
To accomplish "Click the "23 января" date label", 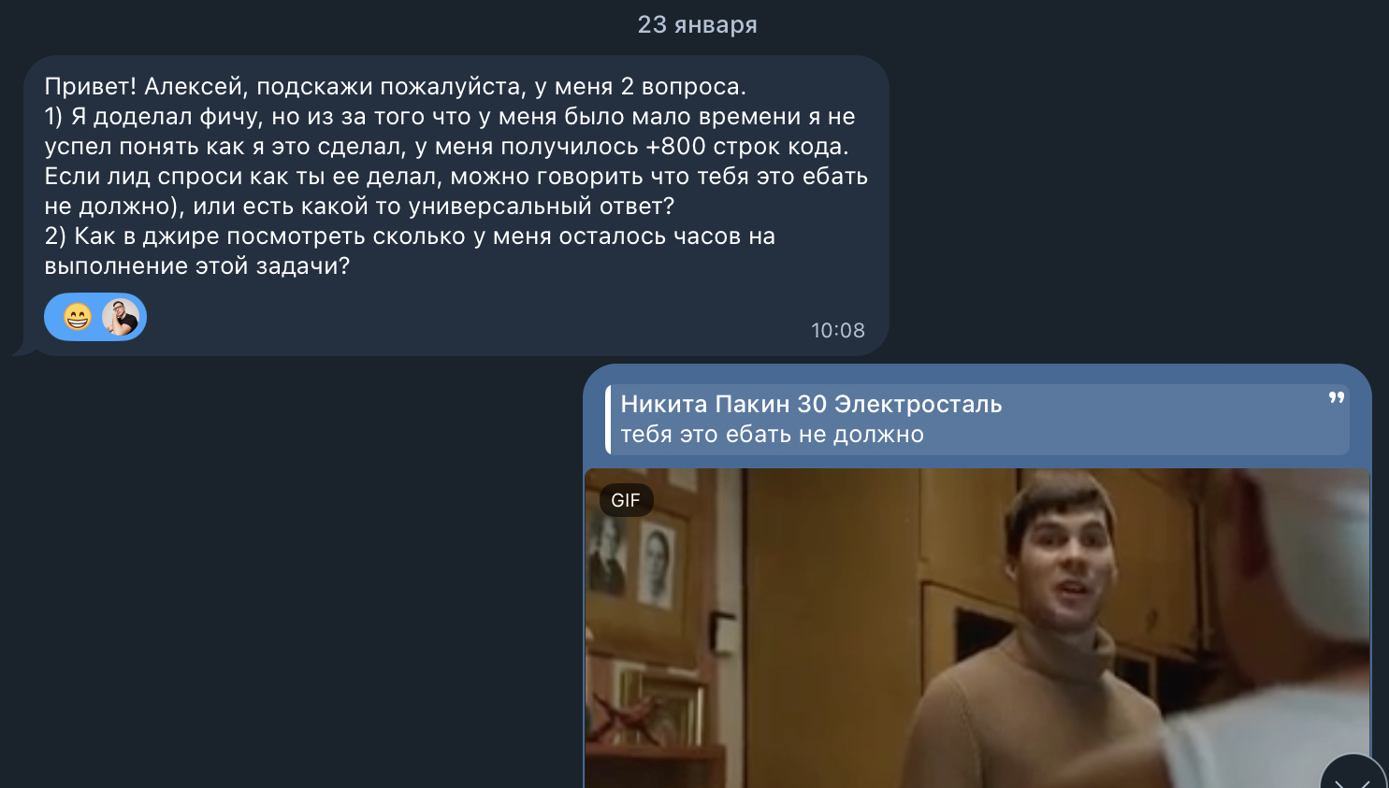I will click(x=697, y=24).
